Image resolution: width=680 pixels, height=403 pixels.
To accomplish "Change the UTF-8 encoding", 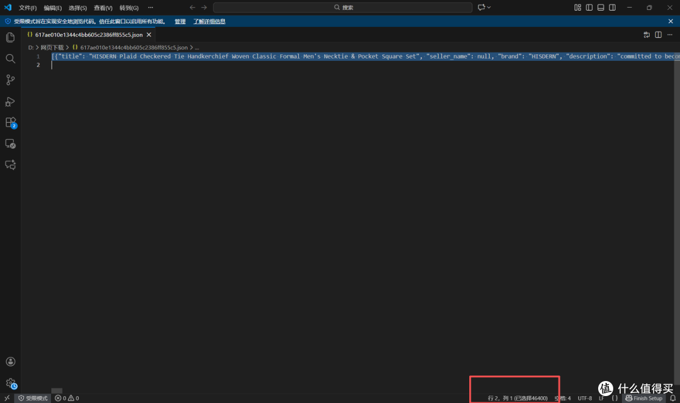I will pyautogui.click(x=584, y=398).
